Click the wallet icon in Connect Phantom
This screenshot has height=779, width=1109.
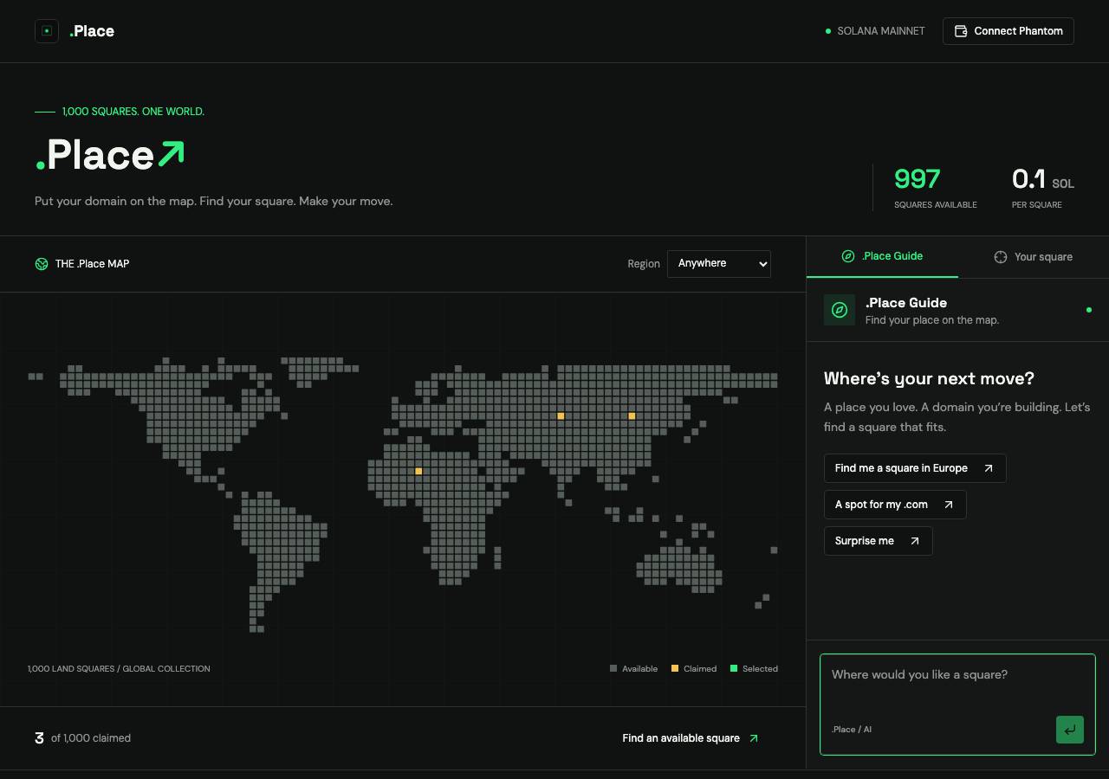[x=961, y=31]
